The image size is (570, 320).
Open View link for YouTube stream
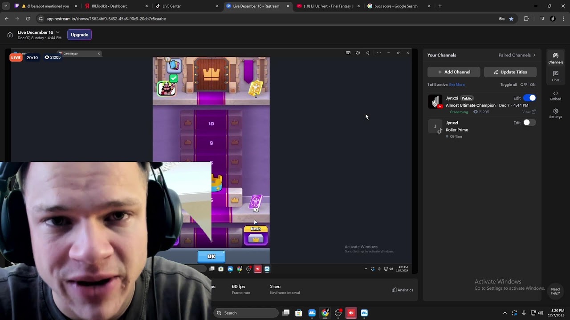pyautogui.click(x=529, y=112)
